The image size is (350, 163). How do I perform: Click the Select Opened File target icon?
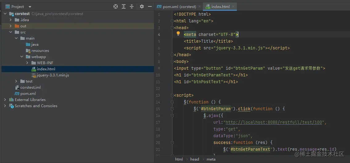tap(116, 7)
